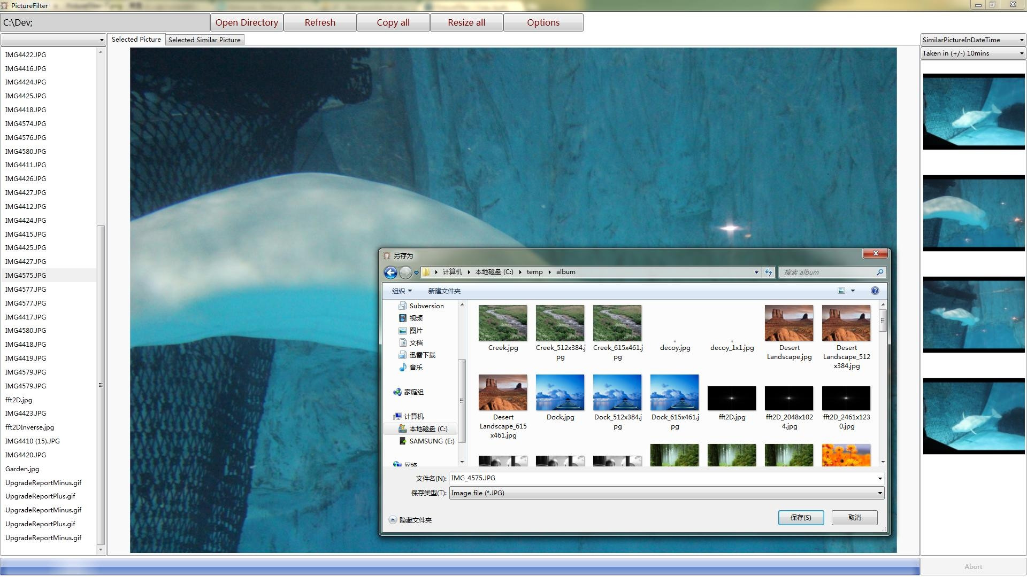Open the 组织 organize menu
This screenshot has height=577, width=1027.
[x=402, y=291]
